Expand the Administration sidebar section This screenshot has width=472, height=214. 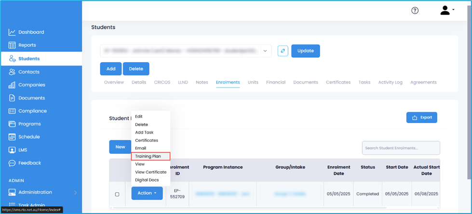[x=75, y=192]
